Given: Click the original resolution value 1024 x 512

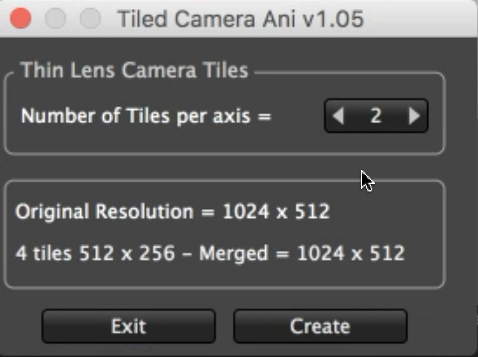Looking at the screenshot, I should coord(276,212).
